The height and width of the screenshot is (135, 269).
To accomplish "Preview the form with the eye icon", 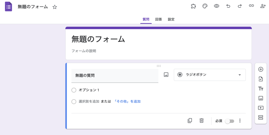I will tap(217, 6).
